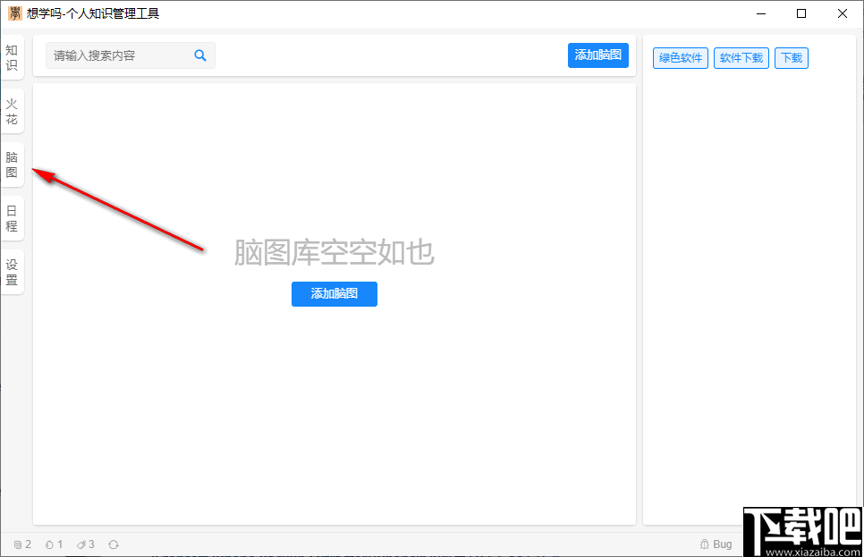Click the Bug report link
864x557 pixels.
(716, 544)
